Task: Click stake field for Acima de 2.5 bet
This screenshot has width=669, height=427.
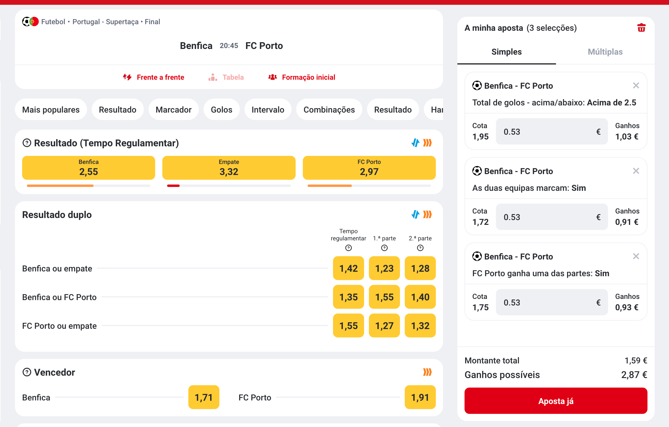Action: pyautogui.click(x=552, y=132)
